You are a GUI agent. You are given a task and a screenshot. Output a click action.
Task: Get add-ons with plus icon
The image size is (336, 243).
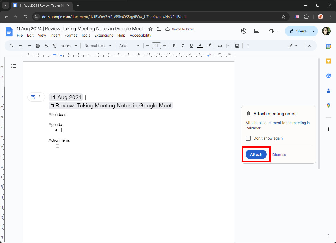[329, 129]
